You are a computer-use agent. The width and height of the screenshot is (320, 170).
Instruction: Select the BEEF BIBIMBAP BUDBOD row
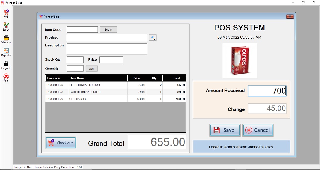[x=115, y=85]
